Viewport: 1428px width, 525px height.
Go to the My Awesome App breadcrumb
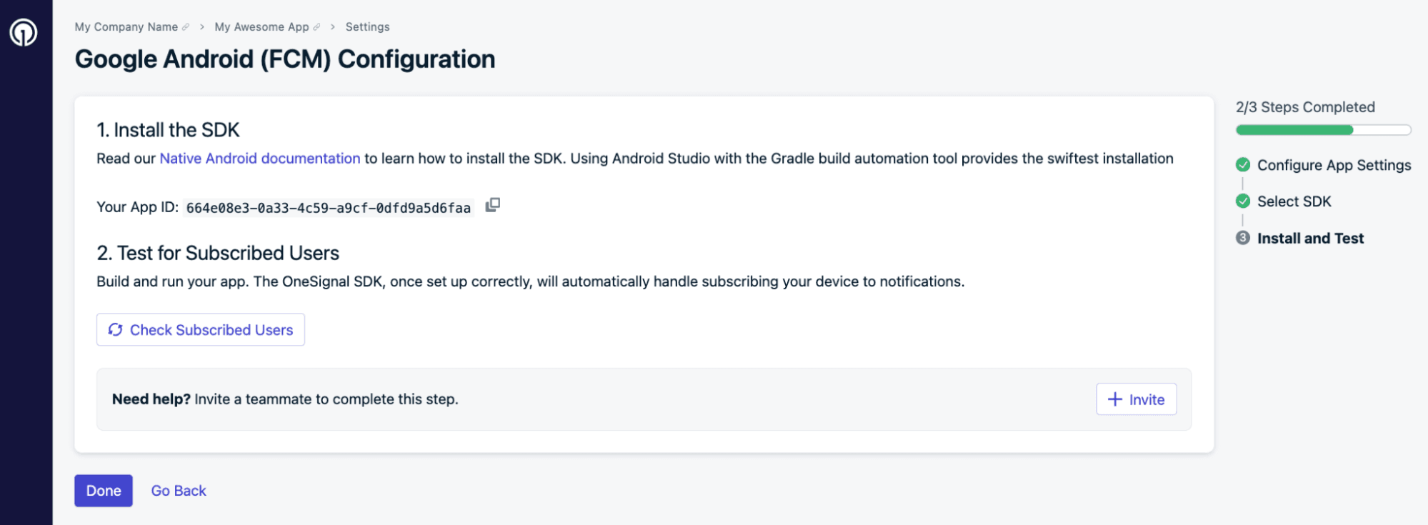[x=261, y=27]
